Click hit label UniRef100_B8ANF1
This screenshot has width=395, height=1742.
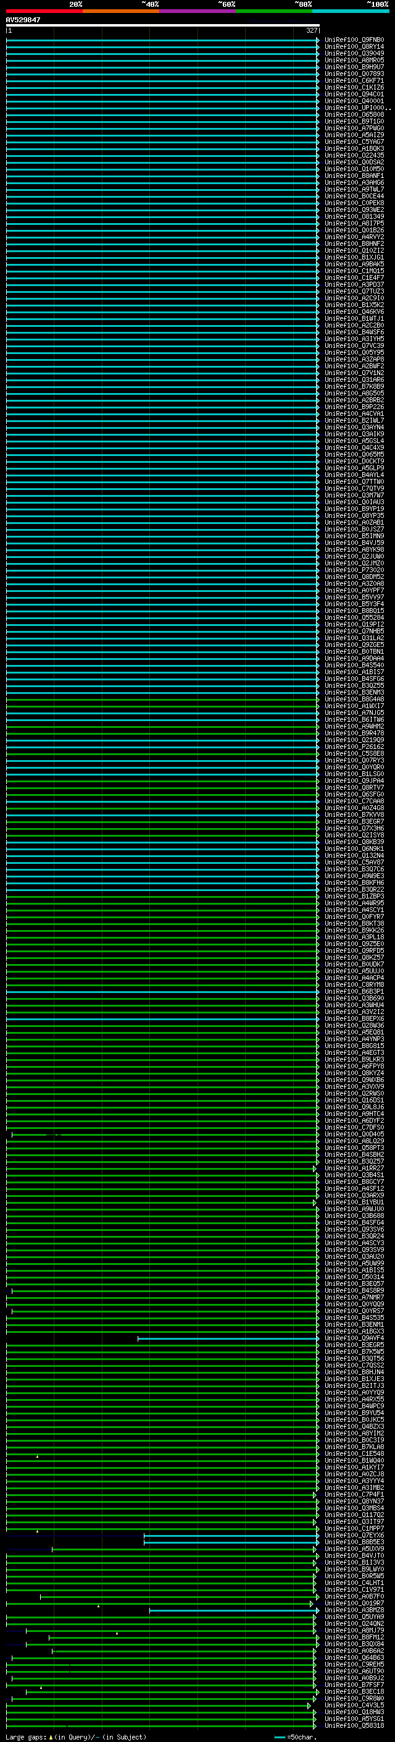click(354, 176)
